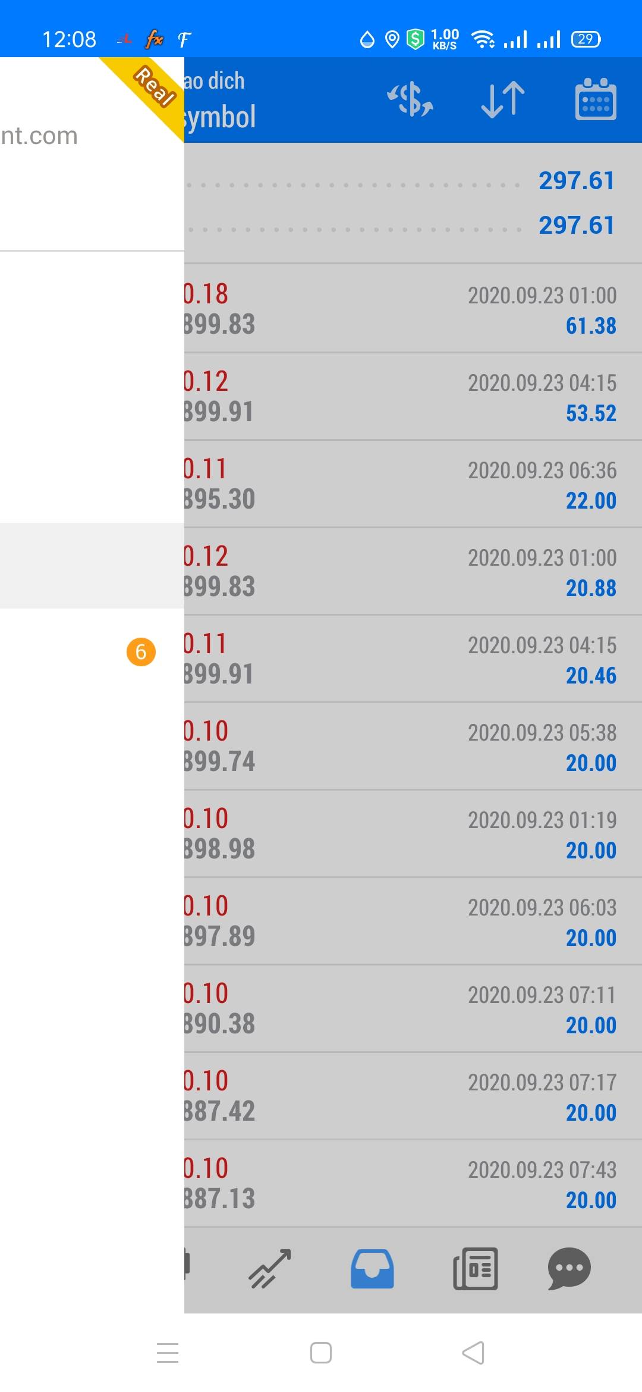Select the trade with 53.52 profit
The height and width of the screenshot is (1392, 642).
[413, 397]
